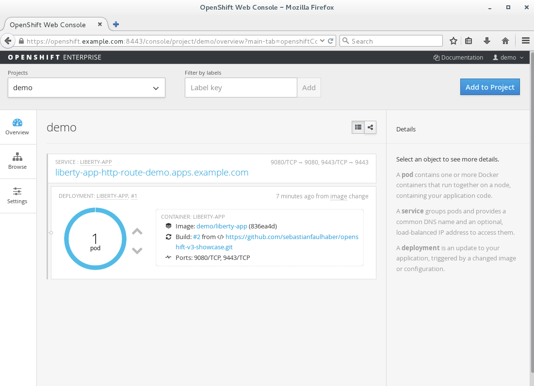
Task: Open the Browse section in the sidebar
Action: (x=17, y=161)
